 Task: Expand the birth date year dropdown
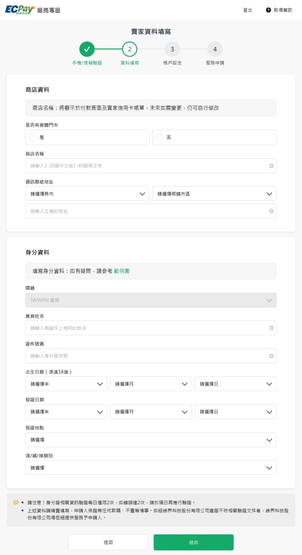(x=66, y=384)
